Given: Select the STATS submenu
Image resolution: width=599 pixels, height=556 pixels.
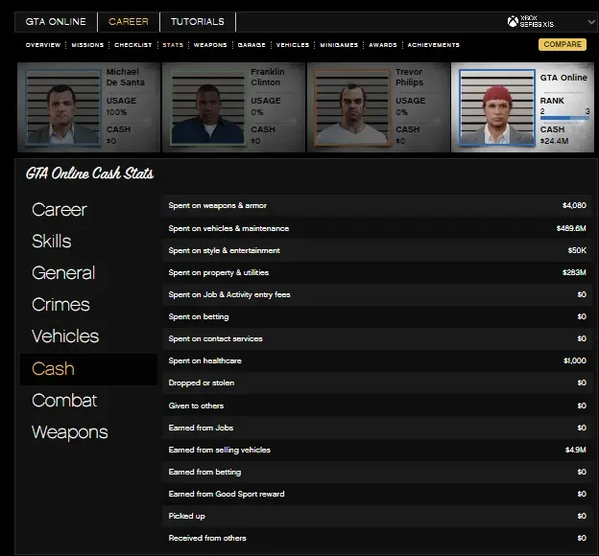Looking at the screenshot, I should tap(173, 45).
